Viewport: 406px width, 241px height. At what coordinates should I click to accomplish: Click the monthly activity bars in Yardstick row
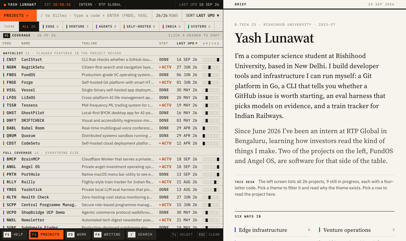(211, 190)
